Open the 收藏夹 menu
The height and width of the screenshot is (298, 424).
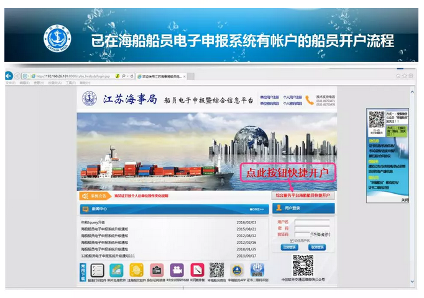pyautogui.click(x=55, y=83)
